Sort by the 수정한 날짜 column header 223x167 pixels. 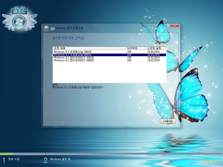156,48
